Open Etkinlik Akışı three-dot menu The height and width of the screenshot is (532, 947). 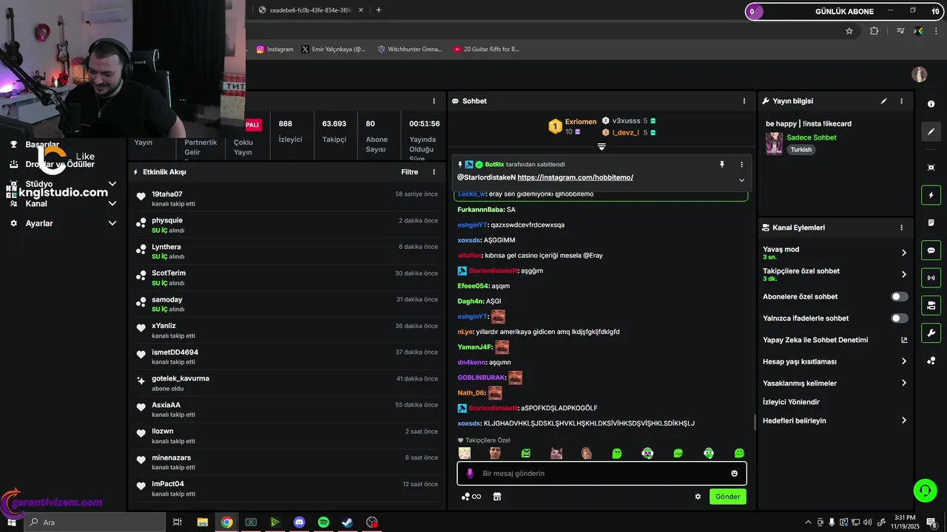(434, 172)
